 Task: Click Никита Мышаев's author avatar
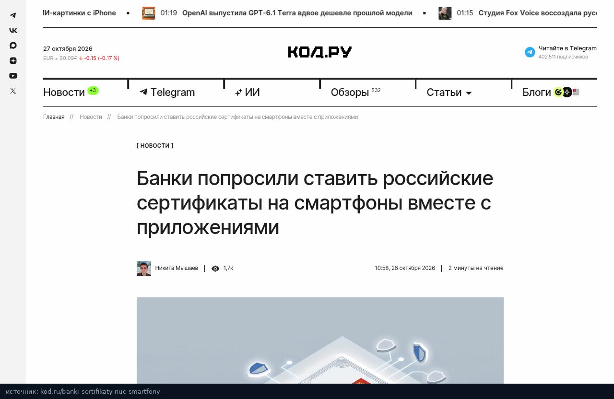144,269
